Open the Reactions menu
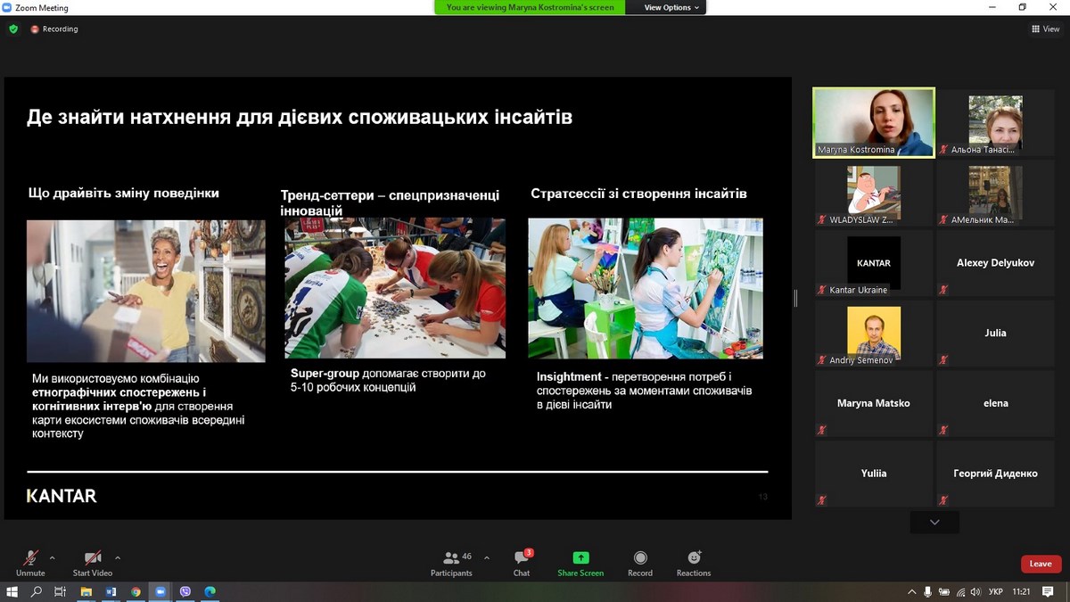 click(x=694, y=562)
